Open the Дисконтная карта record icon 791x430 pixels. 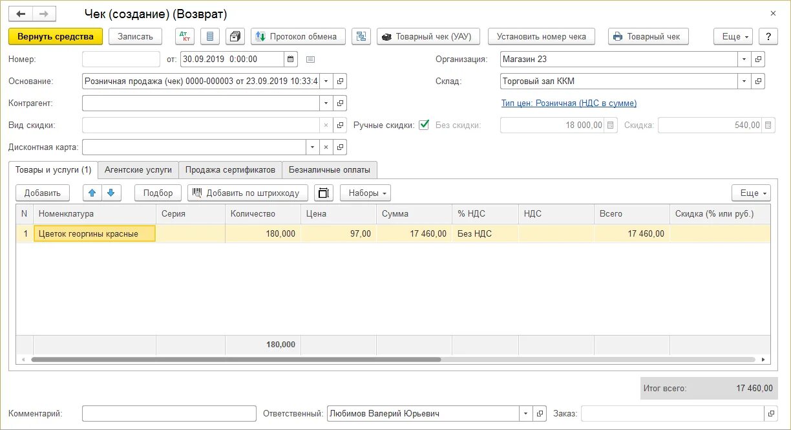[x=341, y=147]
